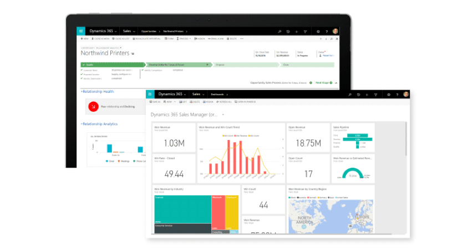The height and width of the screenshot is (249, 473).
Task: Click help question mark in Northwind Printers window
Action: pyautogui.click(x=327, y=32)
